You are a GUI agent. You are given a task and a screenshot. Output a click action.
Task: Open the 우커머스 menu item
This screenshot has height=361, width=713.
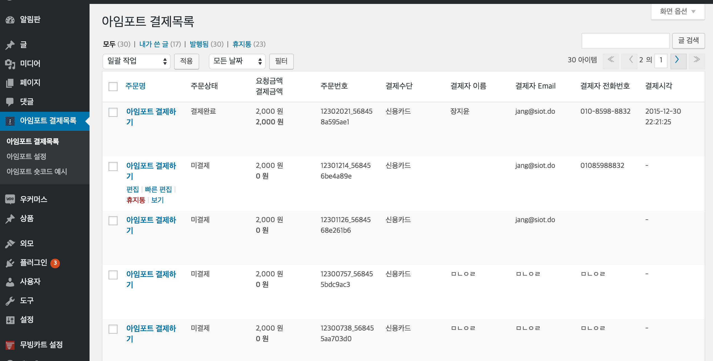[34, 199]
